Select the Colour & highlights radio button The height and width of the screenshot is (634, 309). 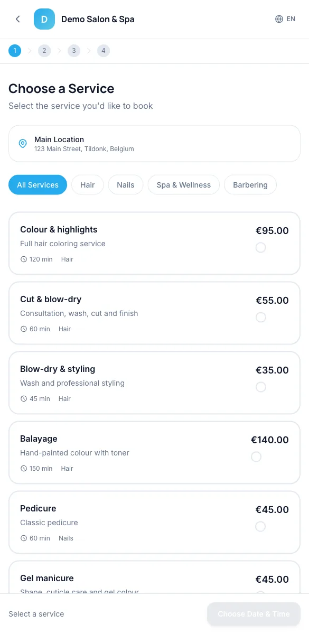coord(260,247)
